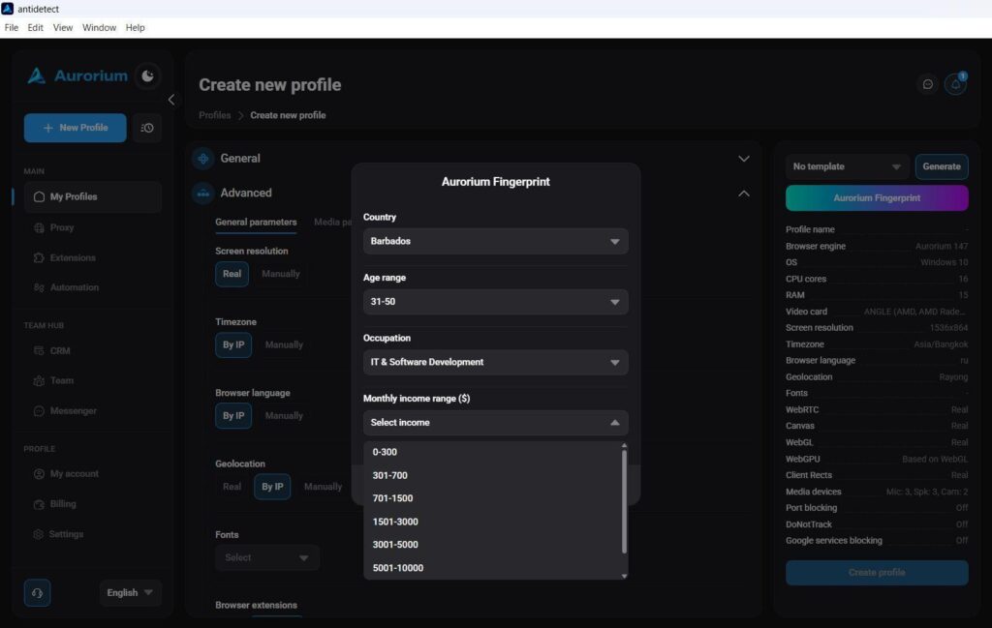The height and width of the screenshot is (628, 992).
Task: Click the Aurorium Fingerprint gradient button
Action: coord(877,198)
